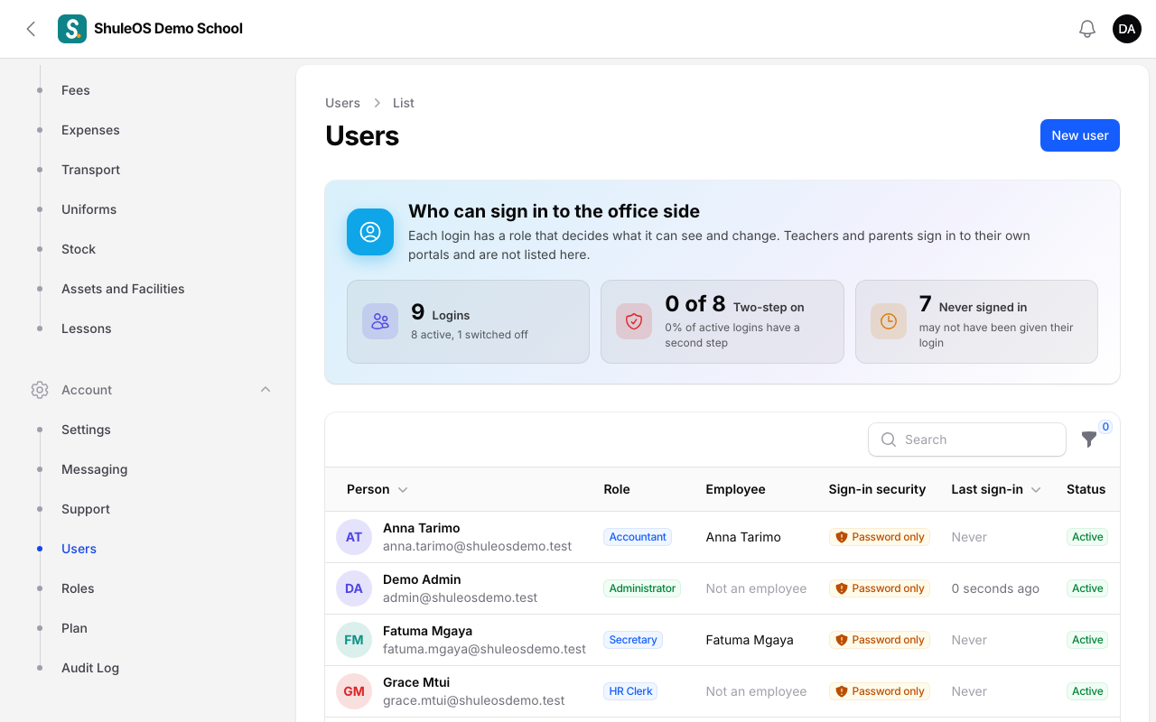Collapse the Account section chevron
The width and height of the screenshot is (1156, 722).
point(266,390)
